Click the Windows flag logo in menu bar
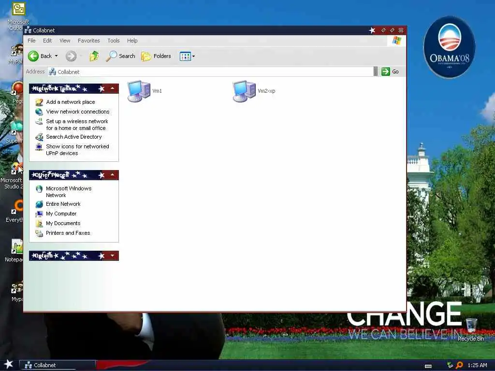Image resolution: width=495 pixels, height=371 pixels. 396,41
